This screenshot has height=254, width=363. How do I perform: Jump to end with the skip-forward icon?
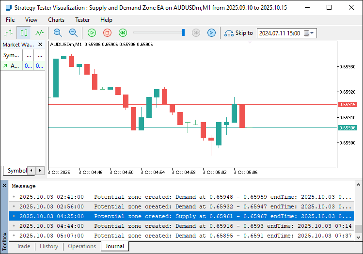211,33
